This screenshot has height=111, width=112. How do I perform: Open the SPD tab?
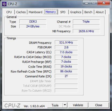(x=63, y=12)
